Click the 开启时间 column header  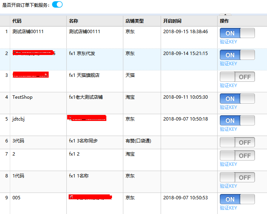172,21
